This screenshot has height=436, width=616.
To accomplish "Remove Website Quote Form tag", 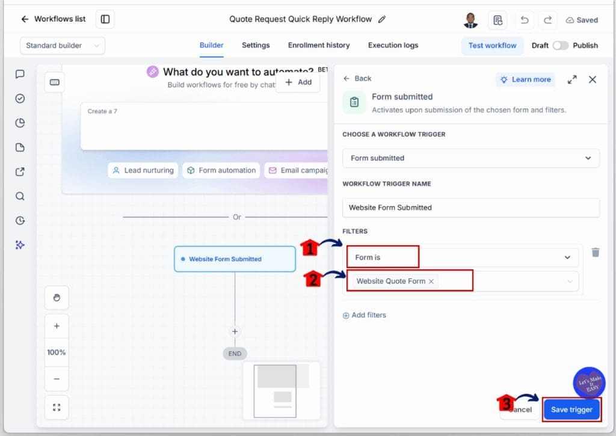I will pyautogui.click(x=431, y=281).
